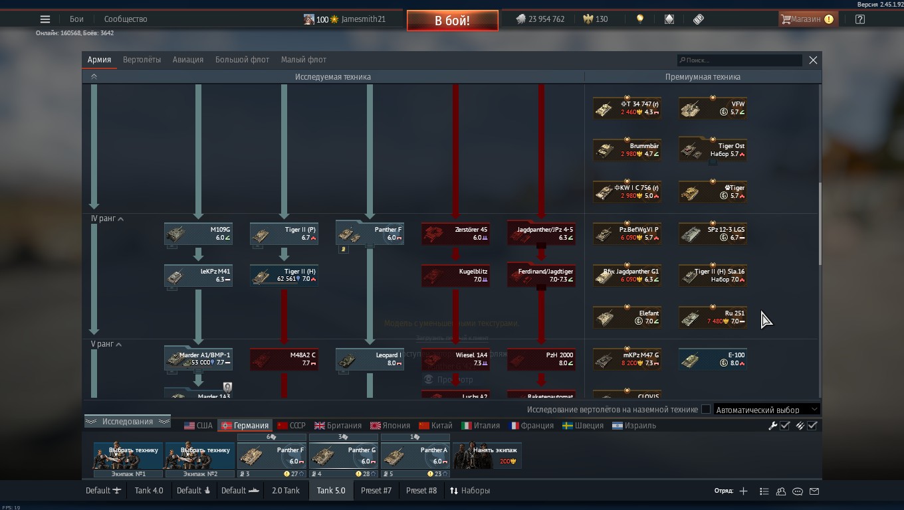Add squad member with plus icon
904x510 pixels.
743,491
